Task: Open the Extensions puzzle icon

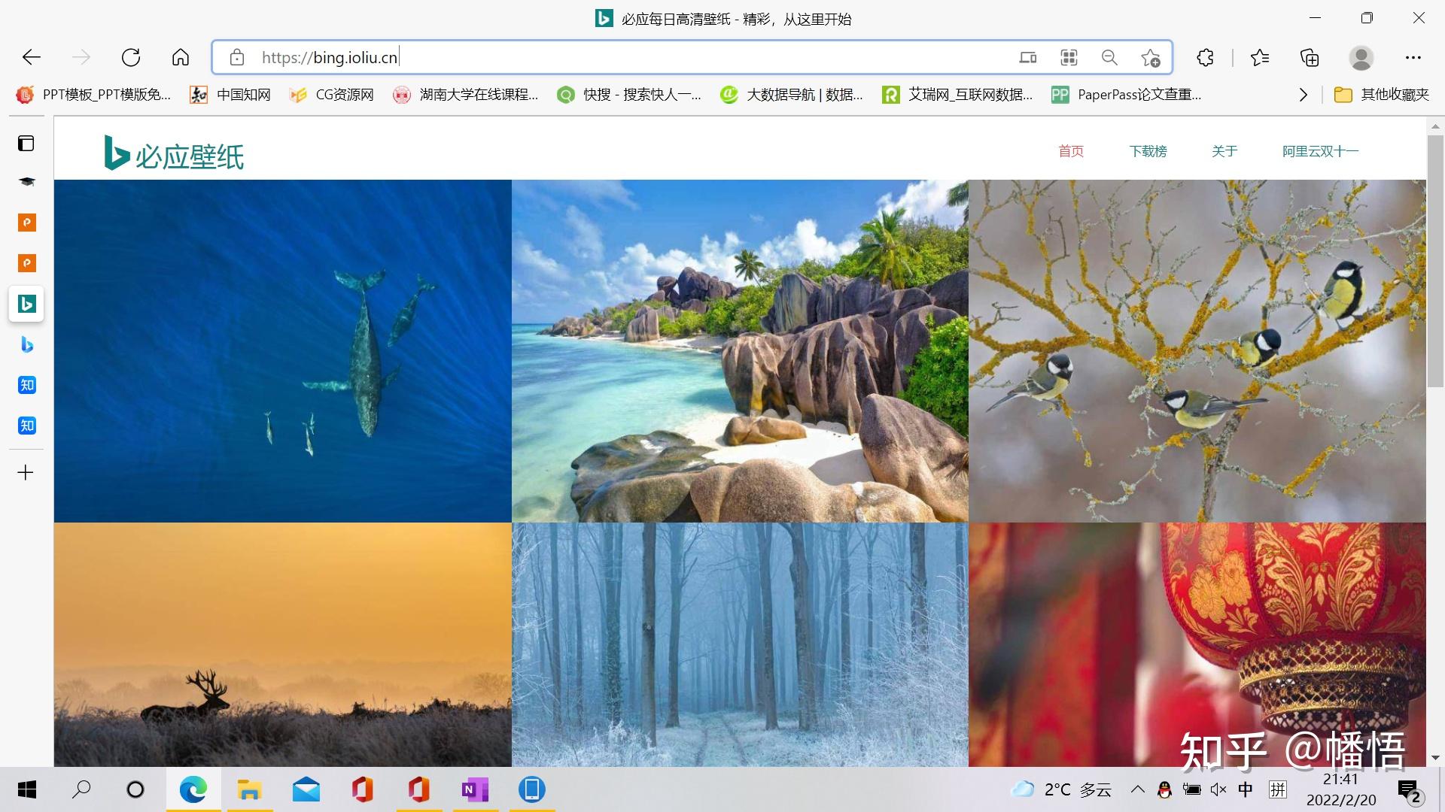Action: coord(1205,57)
